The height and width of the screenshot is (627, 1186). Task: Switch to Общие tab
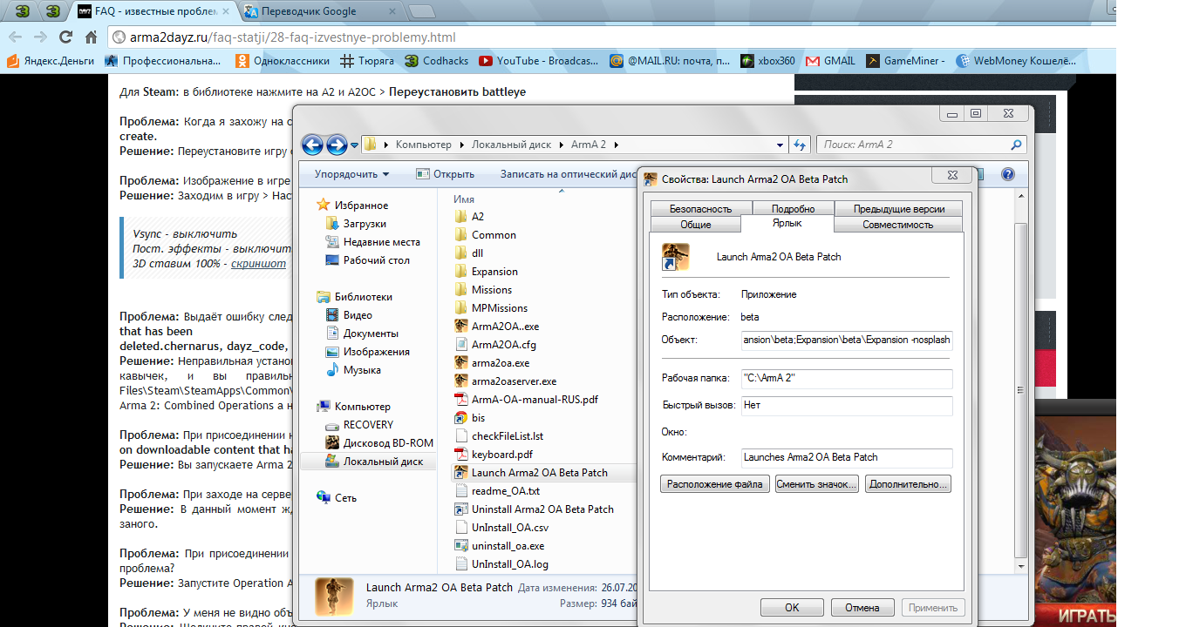695,224
